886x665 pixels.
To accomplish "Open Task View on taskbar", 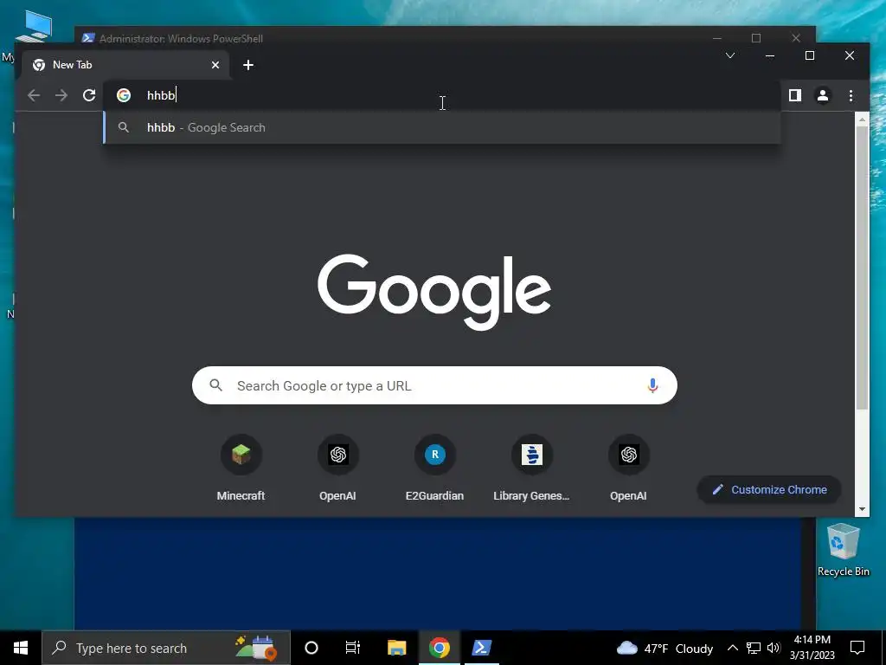I will click(x=353, y=648).
